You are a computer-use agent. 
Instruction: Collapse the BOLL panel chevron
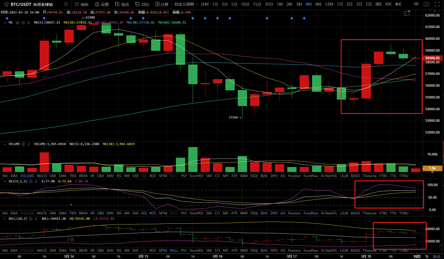point(5,219)
